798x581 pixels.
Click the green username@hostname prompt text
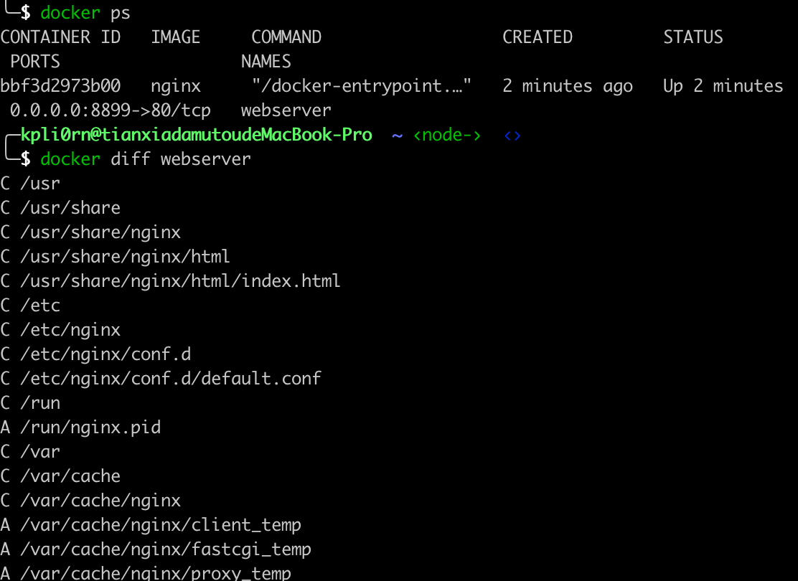(x=196, y=135)
